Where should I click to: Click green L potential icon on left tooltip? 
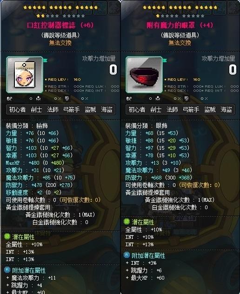point(7,236)
